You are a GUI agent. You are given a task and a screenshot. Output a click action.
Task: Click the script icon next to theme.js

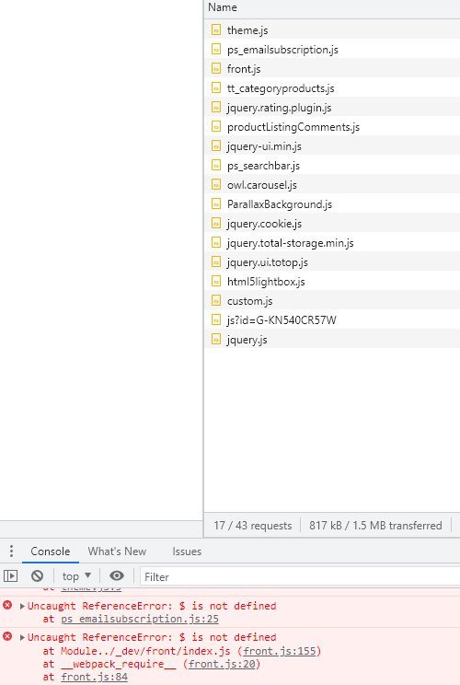[215, 29]
